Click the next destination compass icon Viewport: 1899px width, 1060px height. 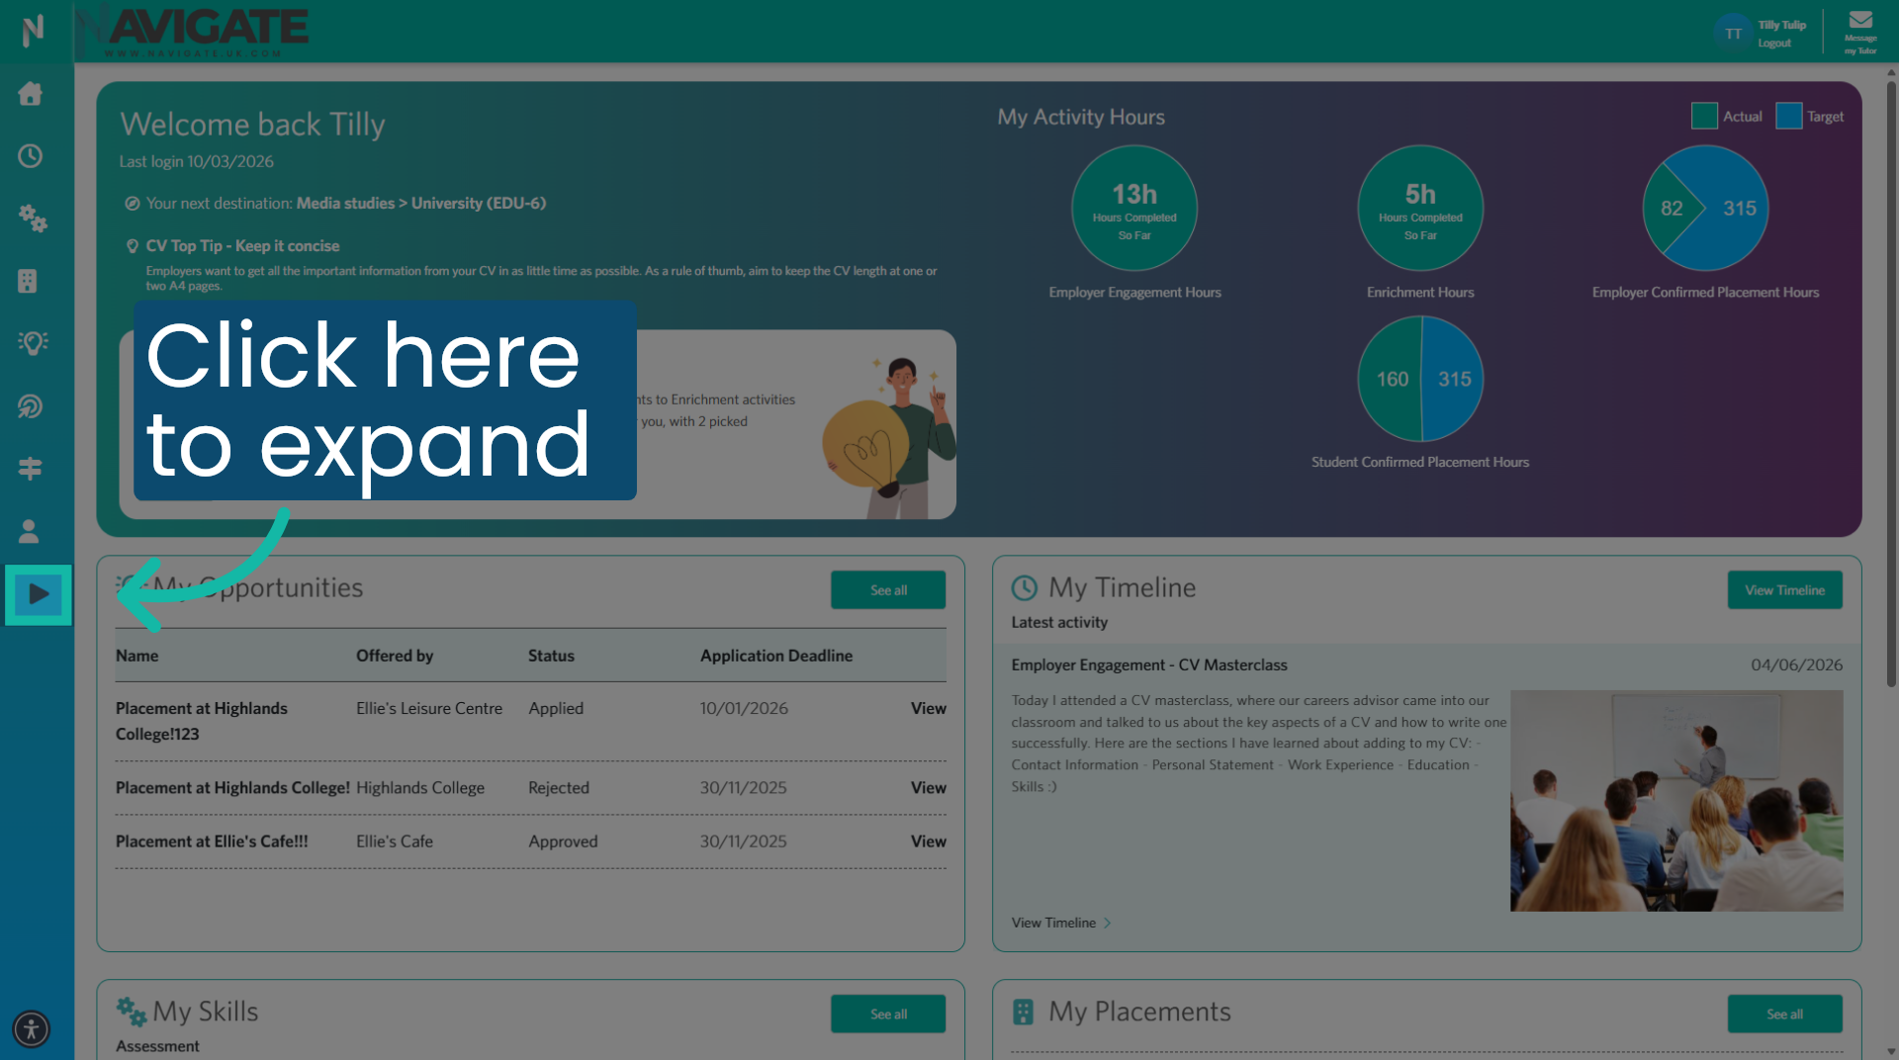pos(132,204)
